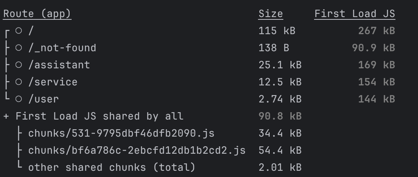Click the Size column header
The image size is (418, 177).
(x=270, y=14)
